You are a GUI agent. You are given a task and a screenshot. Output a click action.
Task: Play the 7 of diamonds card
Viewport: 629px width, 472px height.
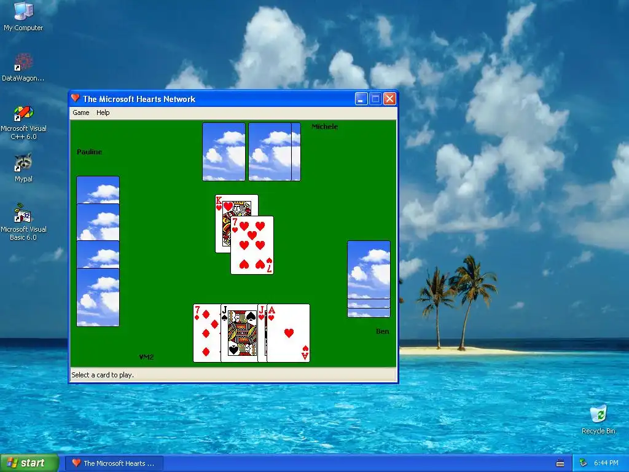click(206, 333)
